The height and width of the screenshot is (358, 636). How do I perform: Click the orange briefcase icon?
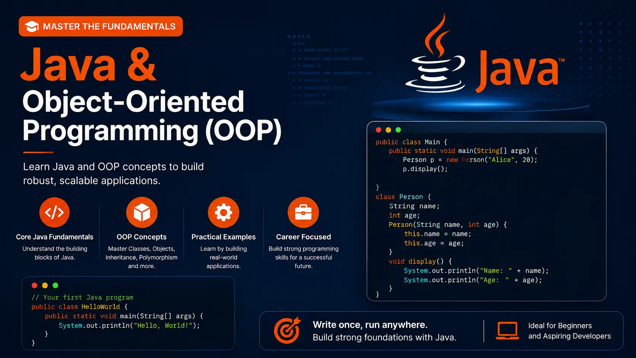303,212
